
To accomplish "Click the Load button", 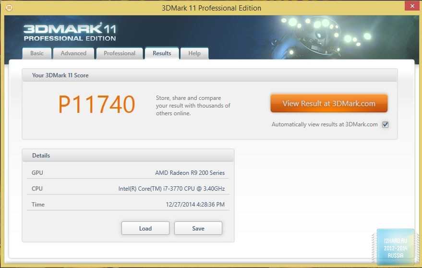I will pos(145,229).
